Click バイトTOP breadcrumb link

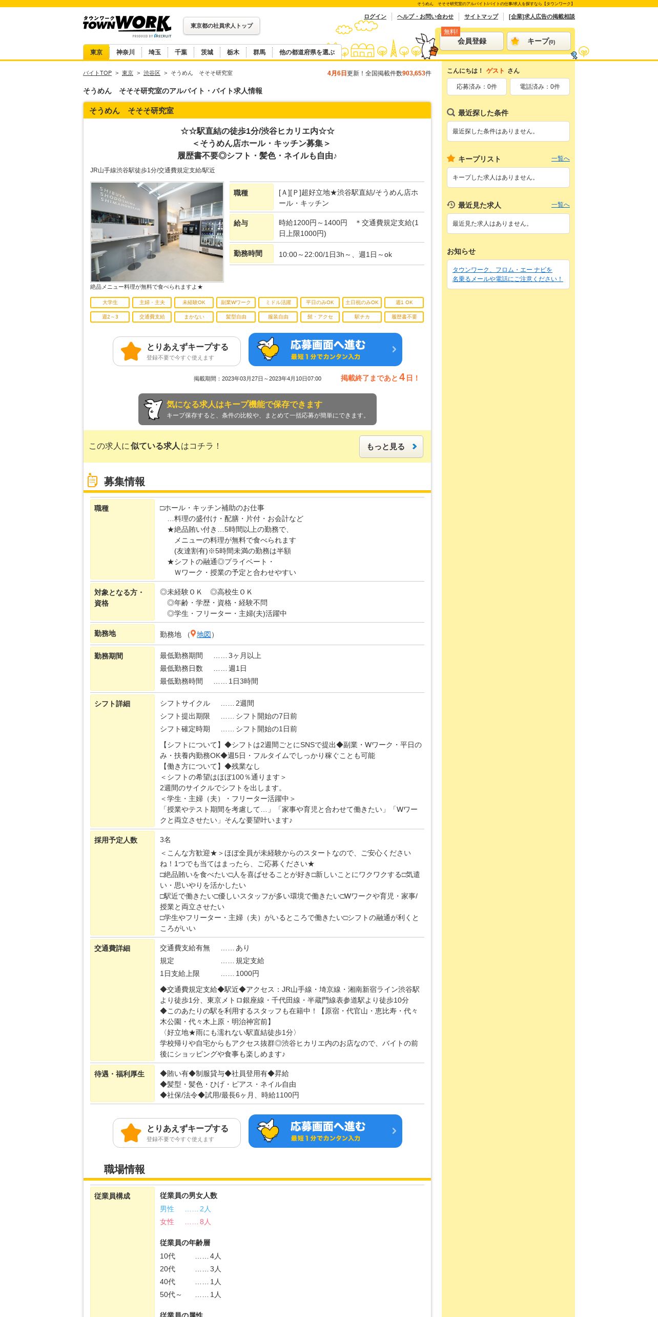tap(97, 73)
